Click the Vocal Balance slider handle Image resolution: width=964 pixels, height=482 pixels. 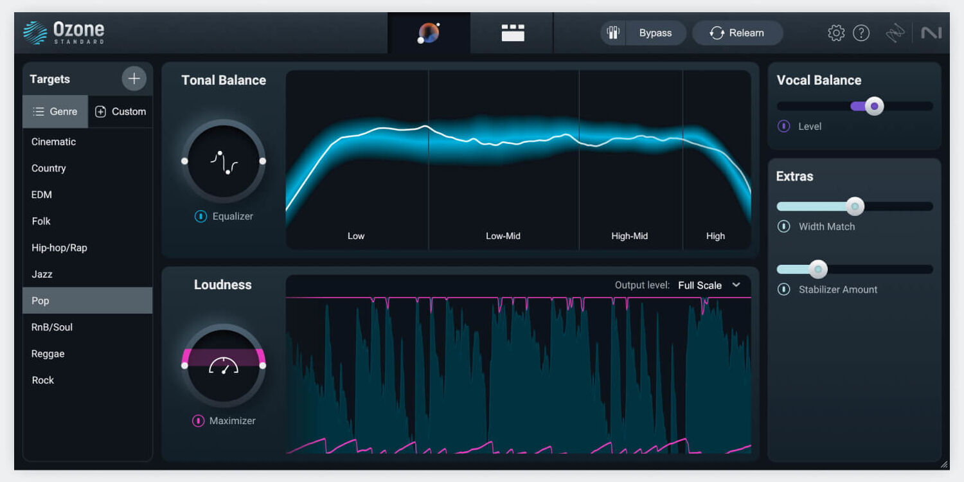[874, 106]
